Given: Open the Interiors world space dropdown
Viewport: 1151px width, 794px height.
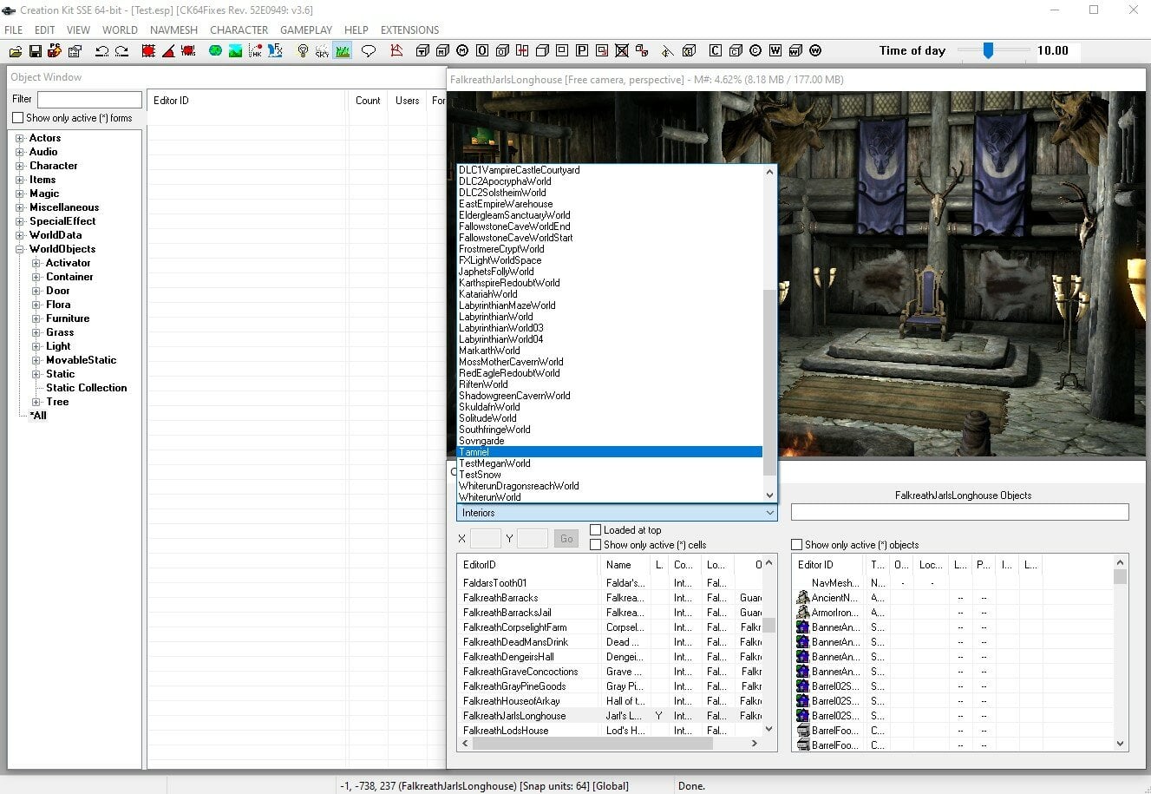Looking at the screenshot, I should click(x=617, y=513).
